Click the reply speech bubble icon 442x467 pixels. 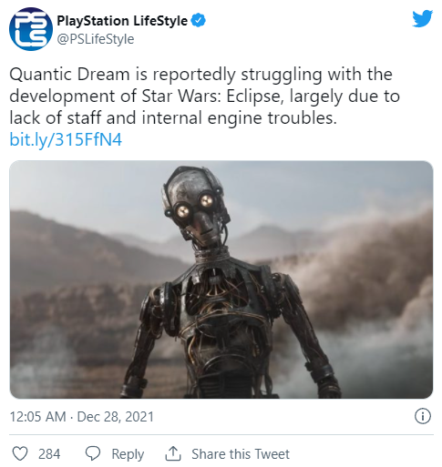[x=93, y=454]
